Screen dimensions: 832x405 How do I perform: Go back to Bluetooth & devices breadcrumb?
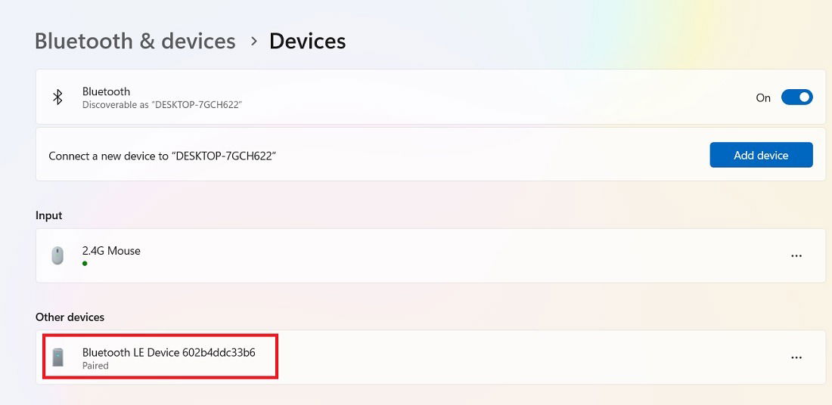(135, 41)
